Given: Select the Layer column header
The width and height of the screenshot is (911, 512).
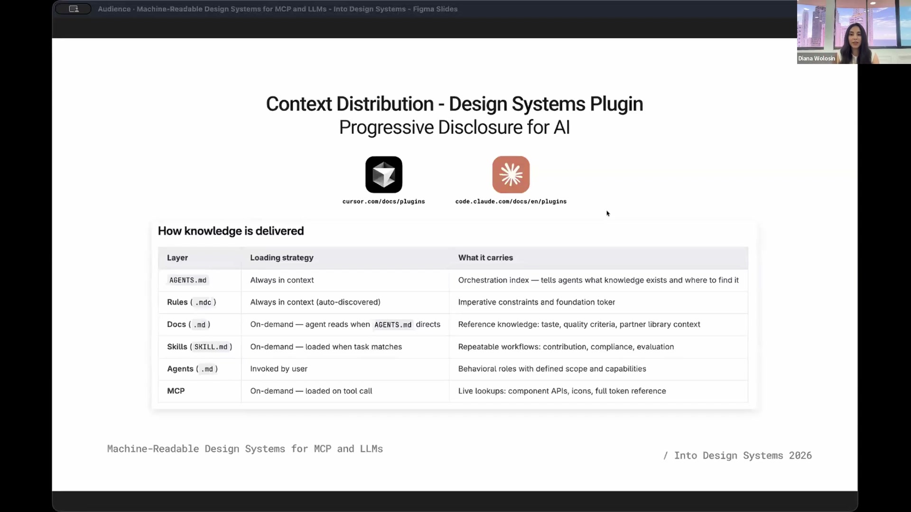Looking at the screenshot, I should click(x=177, y=257).
